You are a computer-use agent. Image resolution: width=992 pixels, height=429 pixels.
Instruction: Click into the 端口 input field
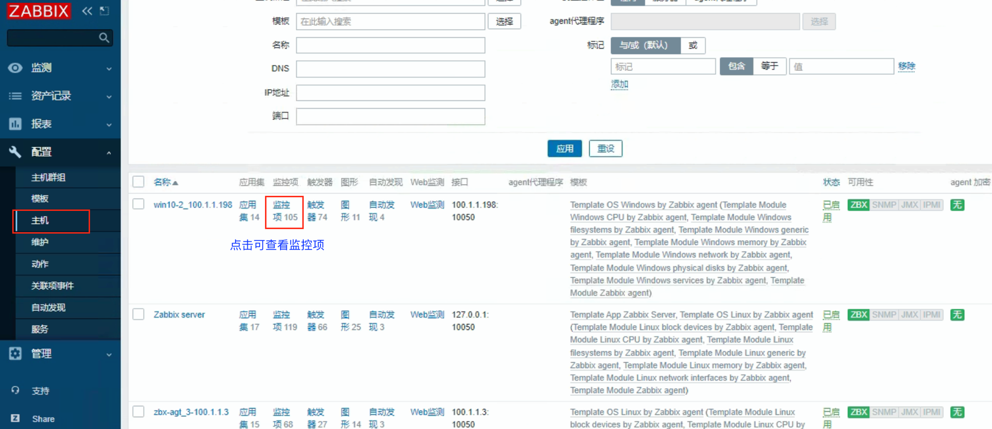(x=390, y=116)
